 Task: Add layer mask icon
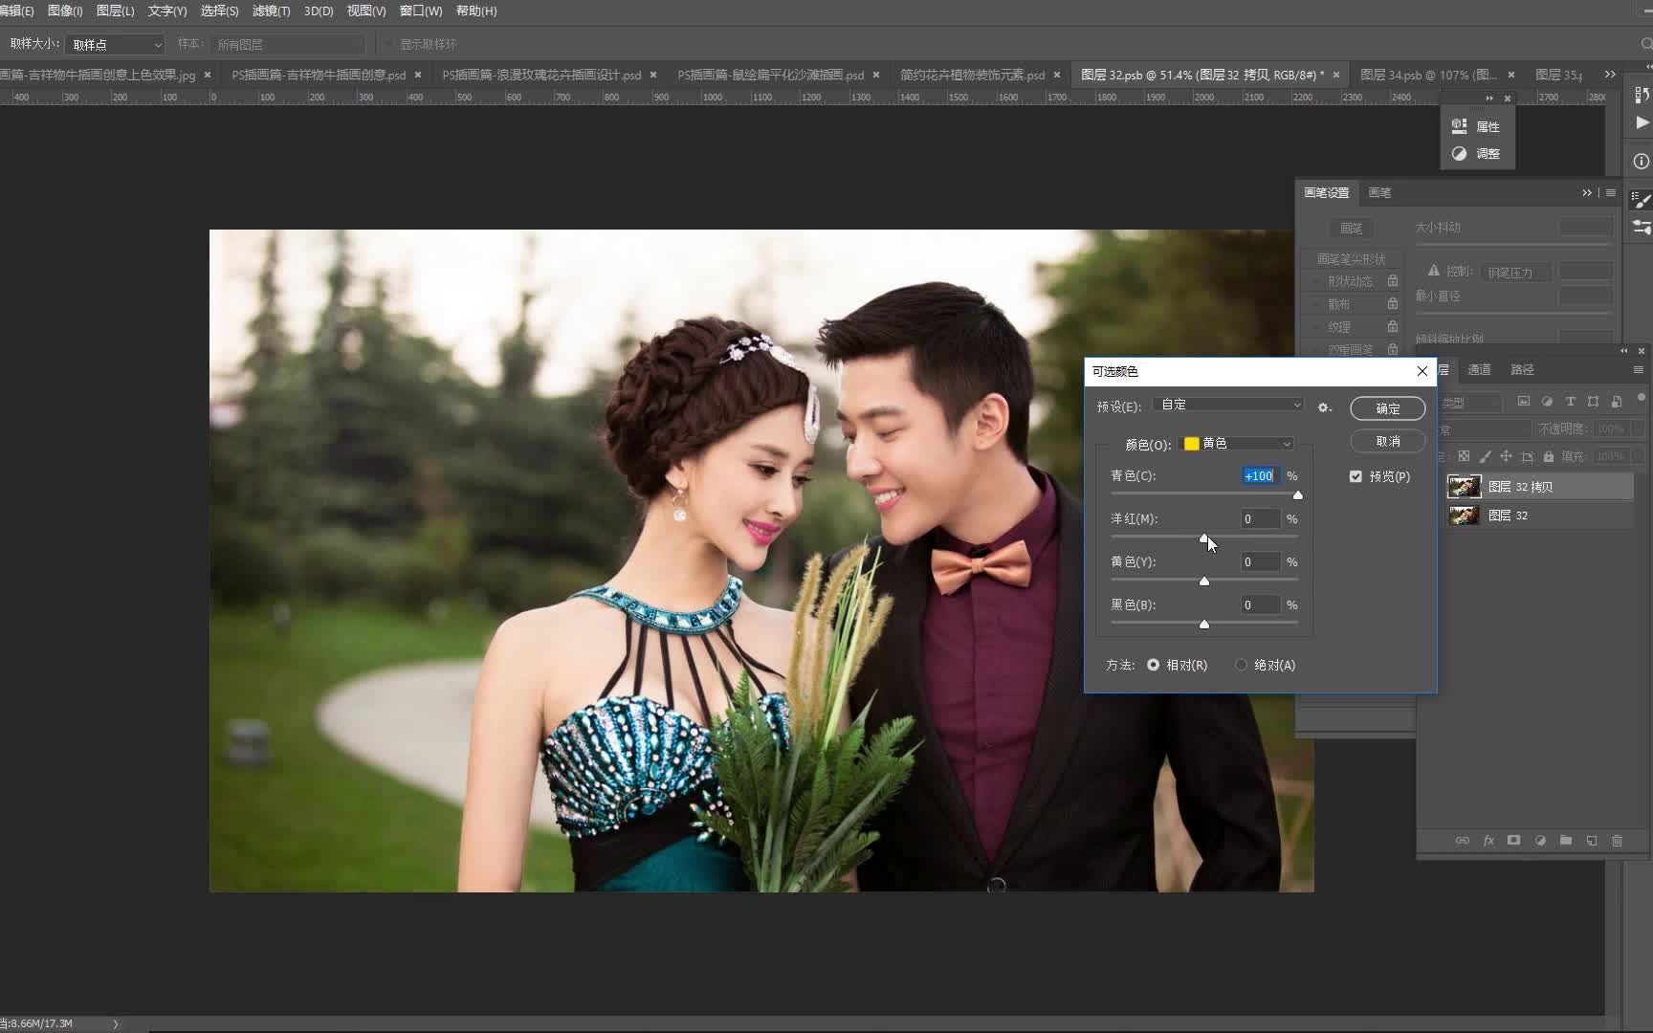pyautogui.click(x=1513, y=841)
